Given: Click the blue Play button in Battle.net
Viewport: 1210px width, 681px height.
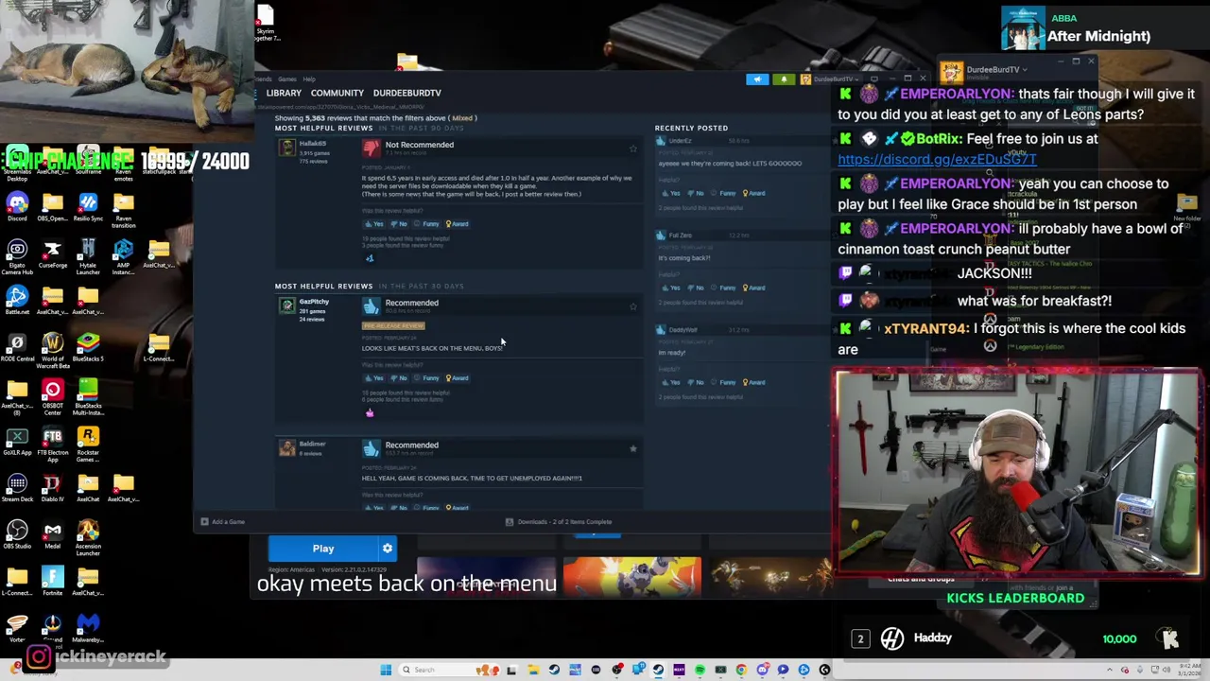Looking at the screenshot, I should 323,549.
